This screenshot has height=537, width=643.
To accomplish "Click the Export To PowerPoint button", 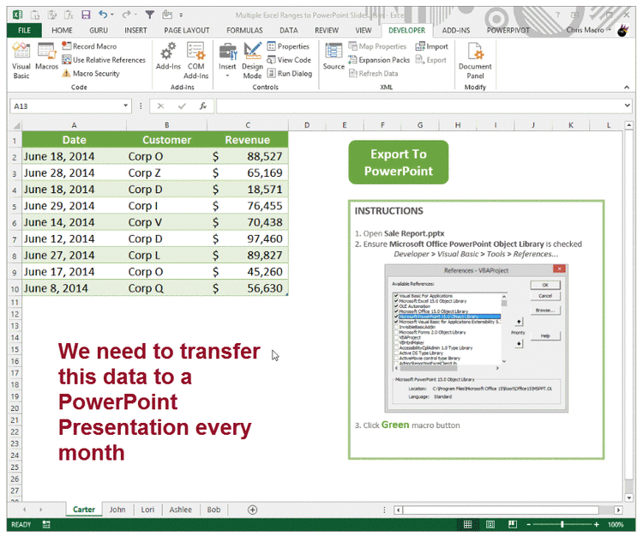I will [x=398, y=162].
